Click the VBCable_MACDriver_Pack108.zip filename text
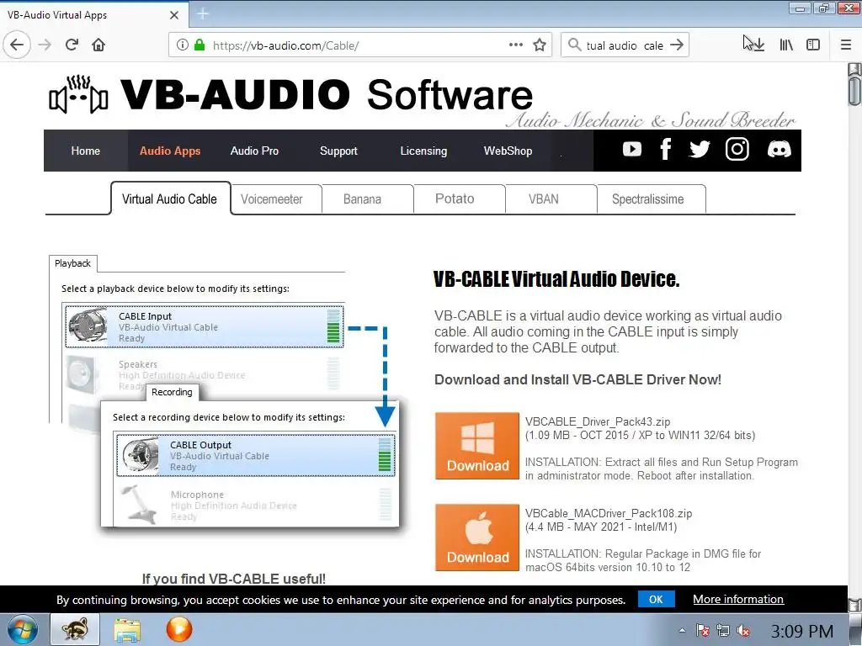 609,514
